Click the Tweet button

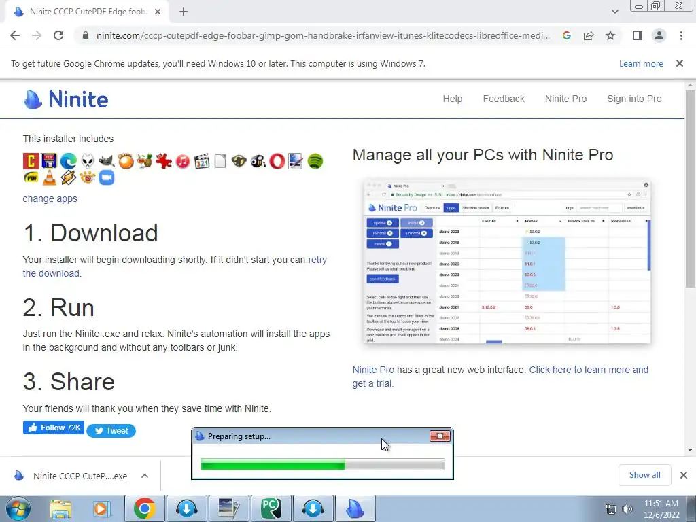(x=111, y=430)
